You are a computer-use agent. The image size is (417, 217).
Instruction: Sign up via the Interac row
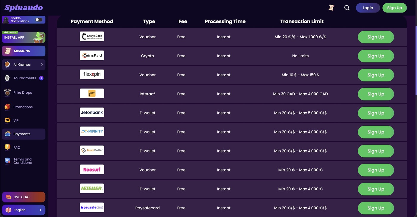(376, 94)
